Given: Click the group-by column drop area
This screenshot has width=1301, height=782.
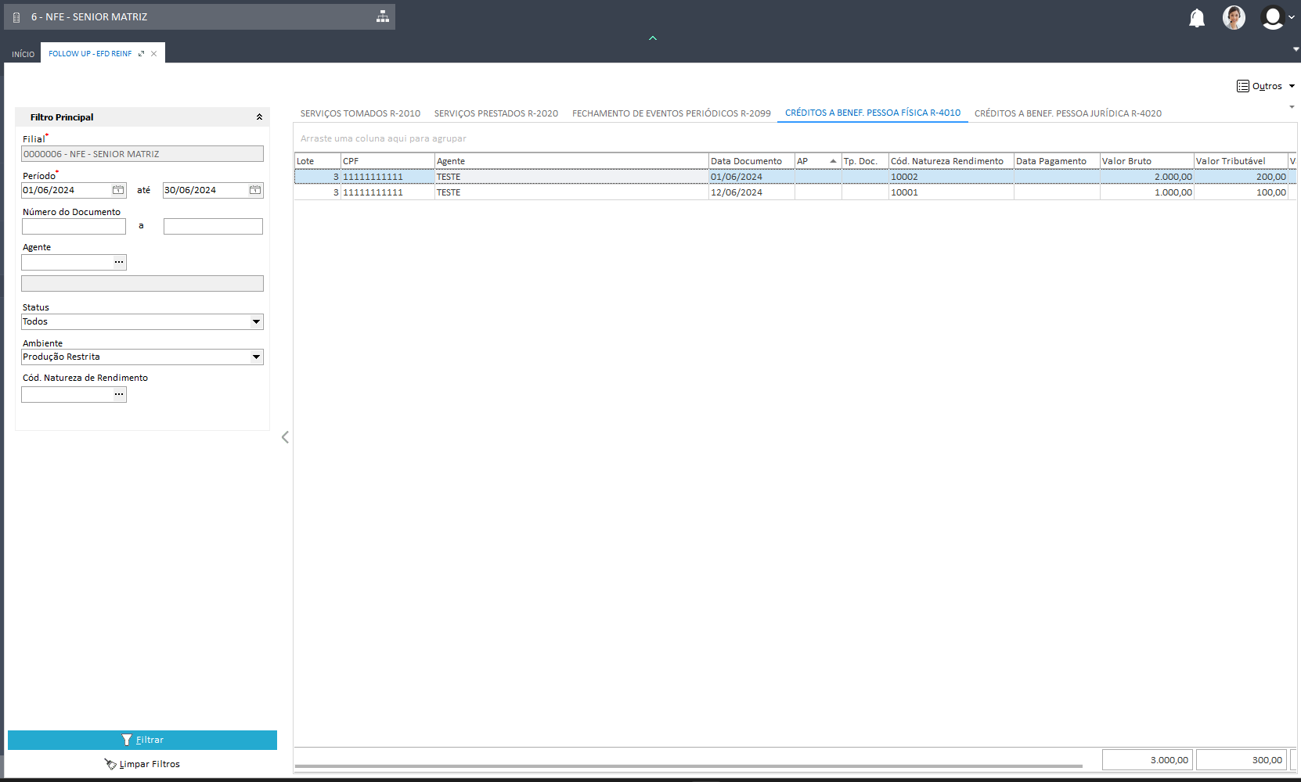Looking at the screenshot, I should click(795, 138).
